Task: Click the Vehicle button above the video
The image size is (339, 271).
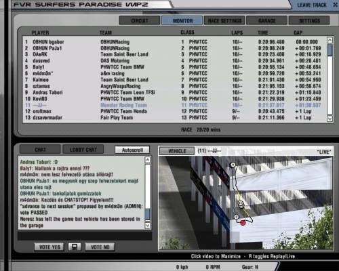Action: tap(177, 151)
